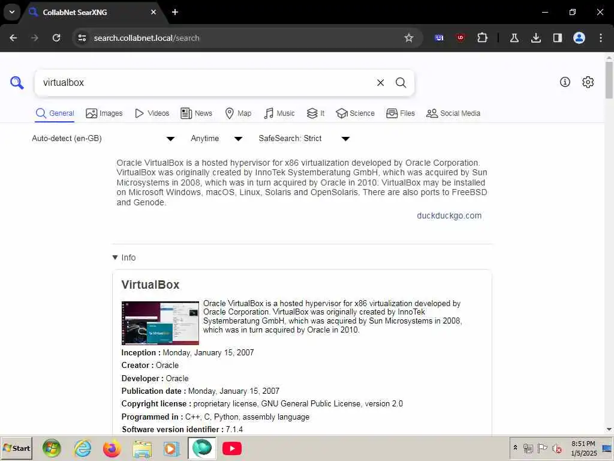This screenshot has width=614, height=461.
Task: Reload the current page
Action: click(x=56, y=38)
